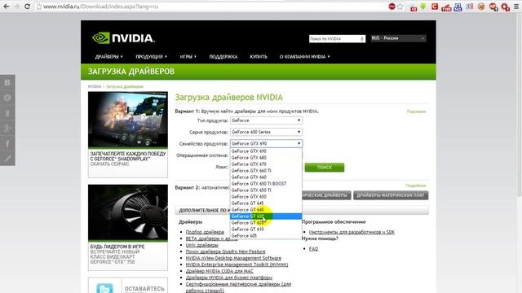This screenshot has width=522, height=293.
Task: Click Подсказки link beside Вариант 1
Action: (416, 112)
